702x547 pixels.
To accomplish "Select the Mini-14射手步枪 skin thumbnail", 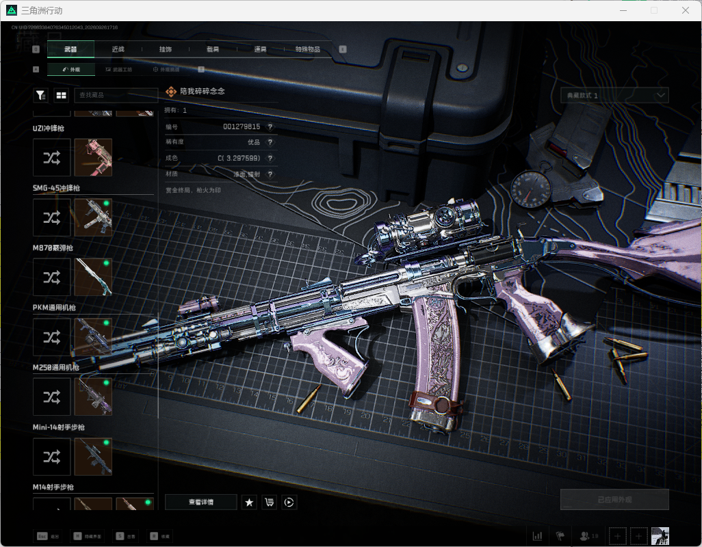I will (93, 457).
